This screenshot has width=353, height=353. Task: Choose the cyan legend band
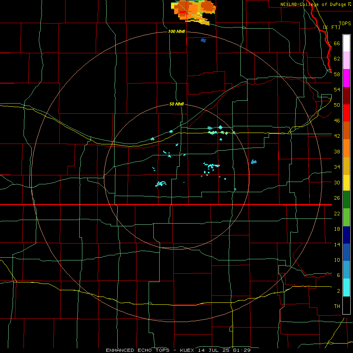(346, 287)
